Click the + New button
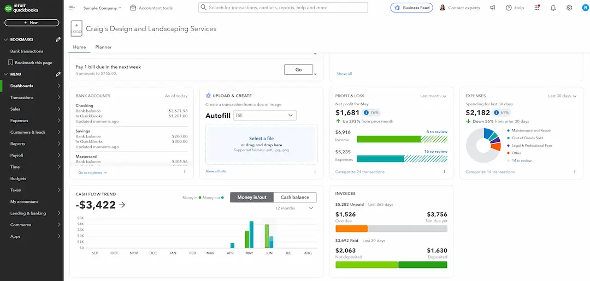Viewport: 590px width, 281px height. click(32, 22)
